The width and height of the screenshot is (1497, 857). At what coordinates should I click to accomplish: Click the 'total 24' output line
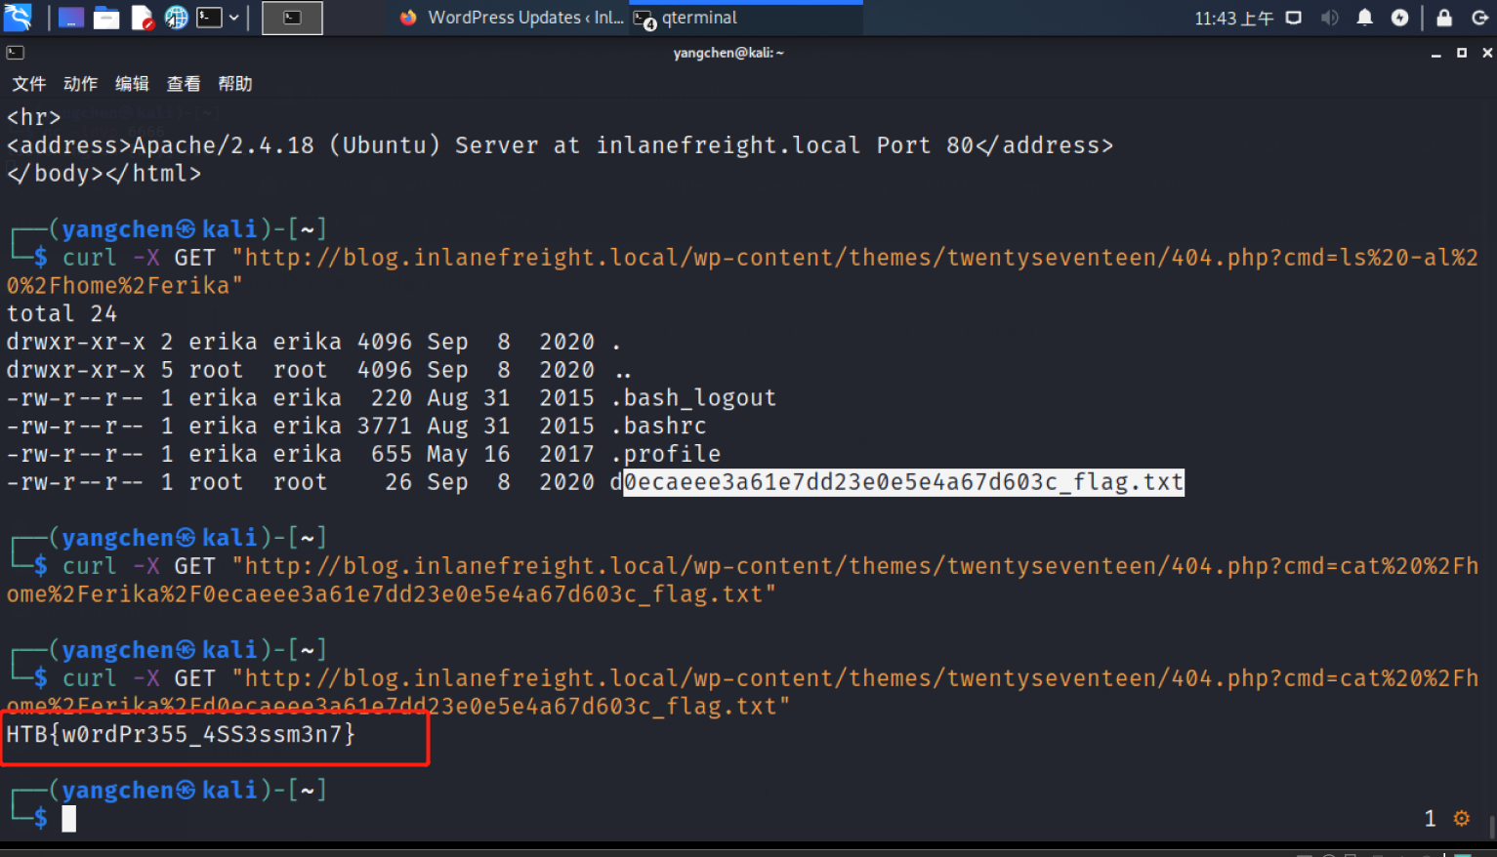pos(62,314)
